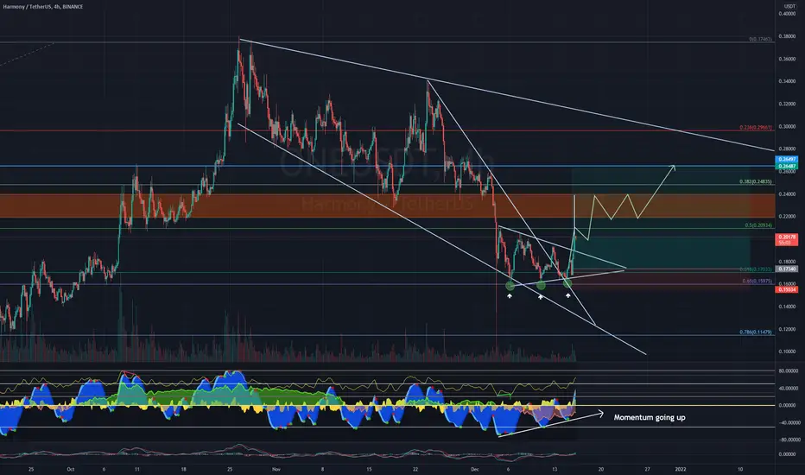Click the red 0.15534 stop price label
805x475 pixels.
[x=787, y=289]
